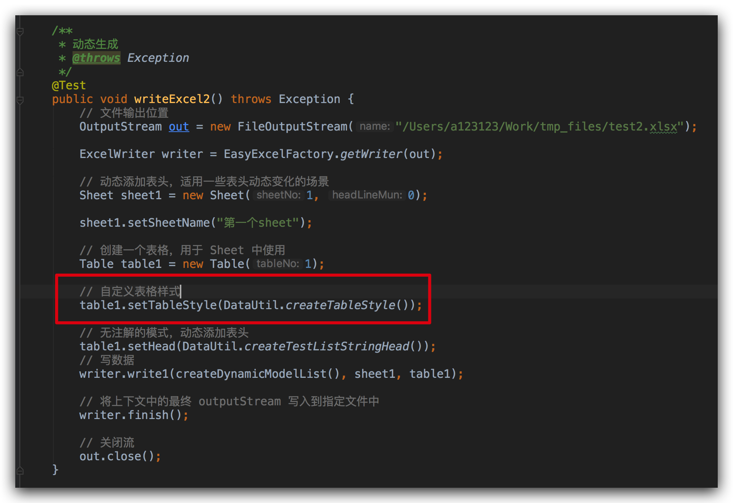Click the name: parameter hint
Viewport: 733px width, 503px height.
point(375,127)
